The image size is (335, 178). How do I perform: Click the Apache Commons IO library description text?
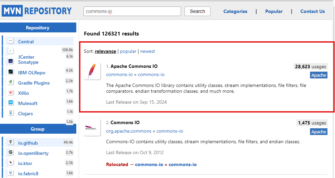206,88
